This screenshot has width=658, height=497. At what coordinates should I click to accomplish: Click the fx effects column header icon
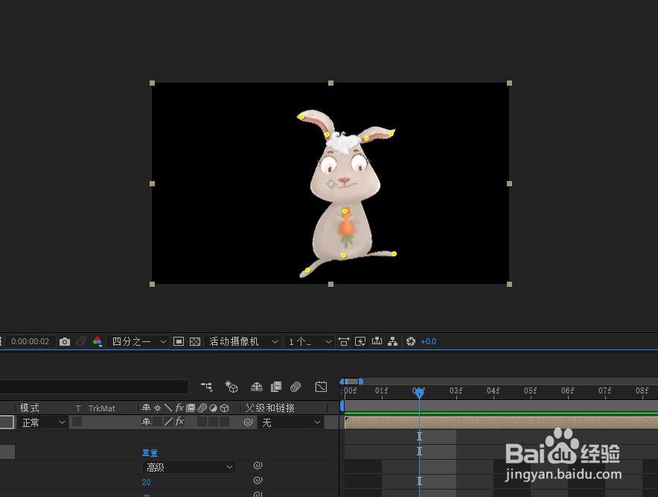(179, 408)
